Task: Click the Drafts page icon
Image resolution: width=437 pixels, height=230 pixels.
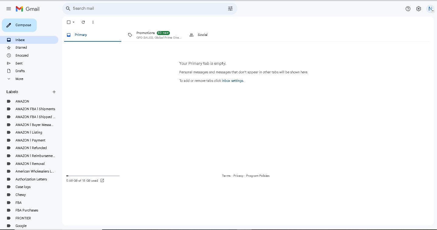Action: (x=9, y=71)
